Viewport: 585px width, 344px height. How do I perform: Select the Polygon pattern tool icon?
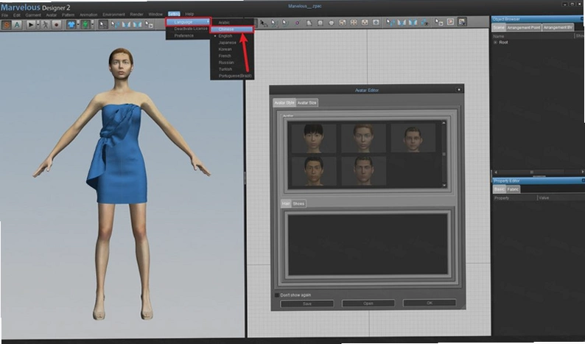click(309, 23)
